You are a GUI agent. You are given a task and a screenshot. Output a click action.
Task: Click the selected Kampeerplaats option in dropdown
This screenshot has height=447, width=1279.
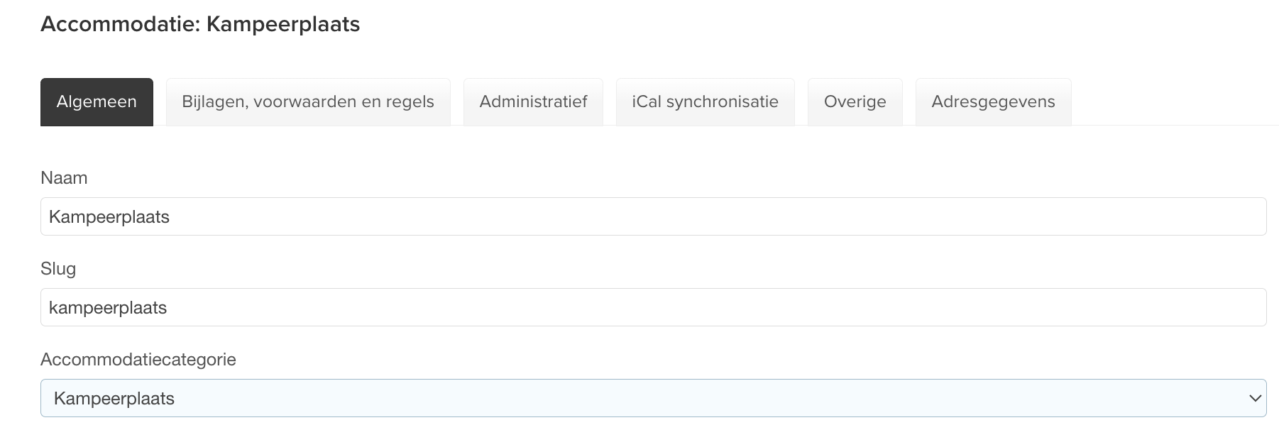pos(114,399)
